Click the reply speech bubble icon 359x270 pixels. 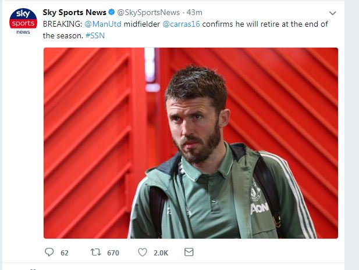(49, 252)
